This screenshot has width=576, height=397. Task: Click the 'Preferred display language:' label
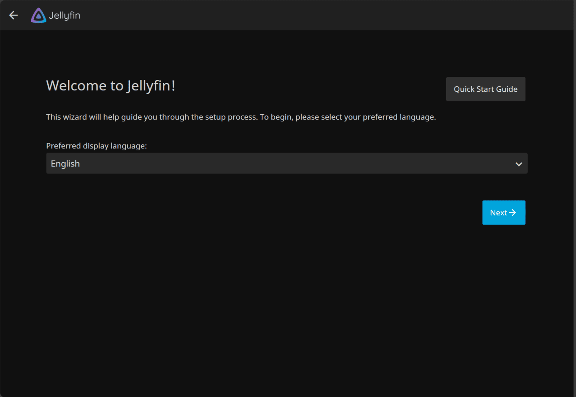point(96,146)
